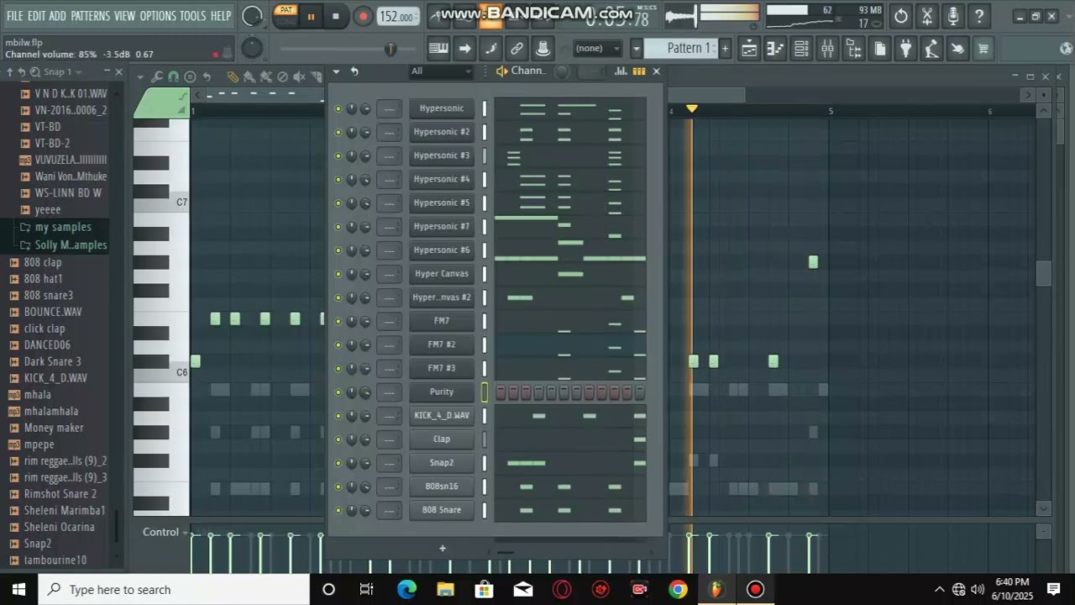Click the undo history circular arrow icon

pyautogui.click(x=901, y=16)
